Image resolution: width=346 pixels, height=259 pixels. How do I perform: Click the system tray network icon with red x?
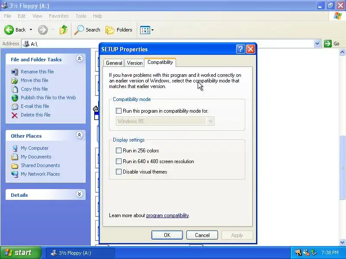[306, 253]
